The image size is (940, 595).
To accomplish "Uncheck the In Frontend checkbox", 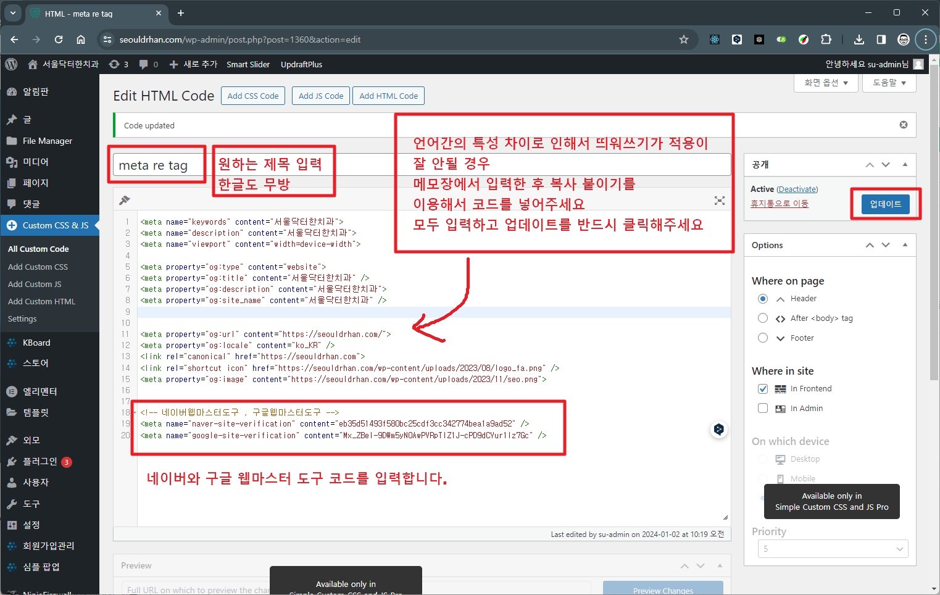I will 763,389.
